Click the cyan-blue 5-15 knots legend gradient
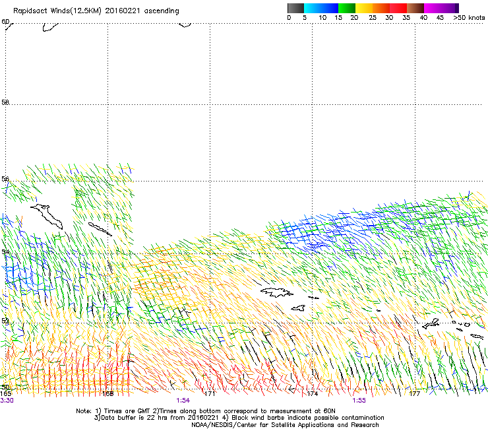 (321, 8)
